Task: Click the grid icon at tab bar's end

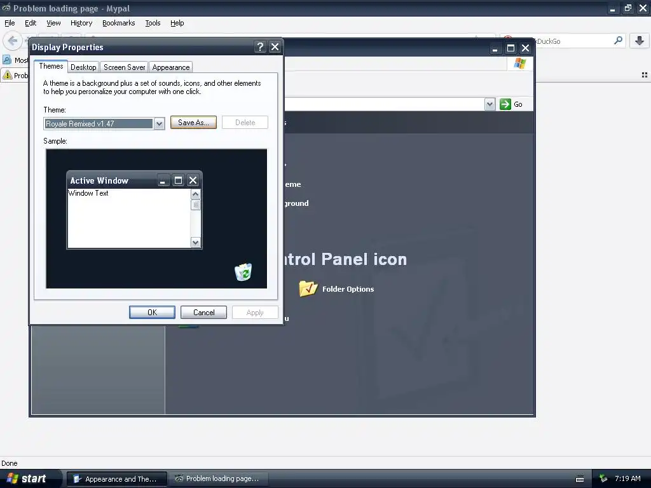Action: 645,75
